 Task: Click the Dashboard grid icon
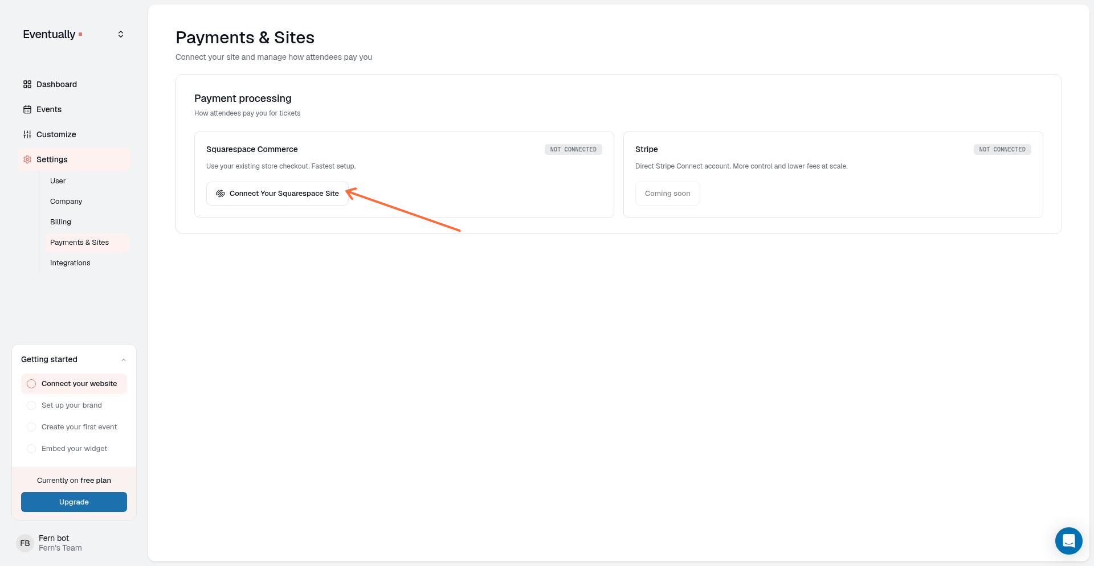tap(27, 84)
